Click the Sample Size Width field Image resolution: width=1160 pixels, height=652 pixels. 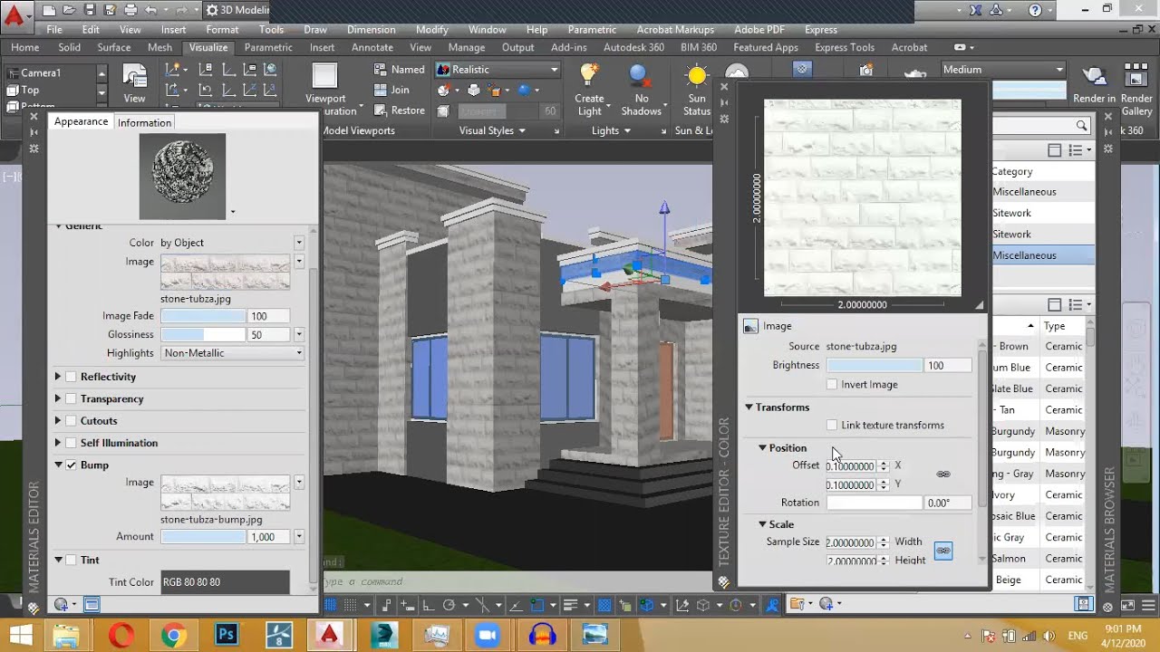coord(850,542)
